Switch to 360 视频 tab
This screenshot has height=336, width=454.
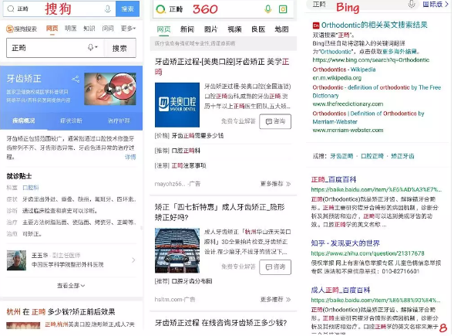234,29
